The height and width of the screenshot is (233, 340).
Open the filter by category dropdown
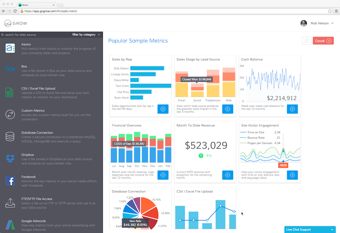coord(86,35)
